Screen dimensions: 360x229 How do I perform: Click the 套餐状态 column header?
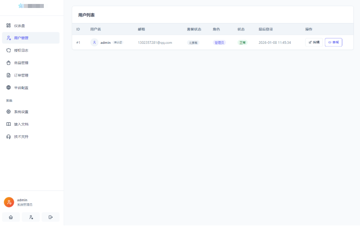click(x=194, y=29)
